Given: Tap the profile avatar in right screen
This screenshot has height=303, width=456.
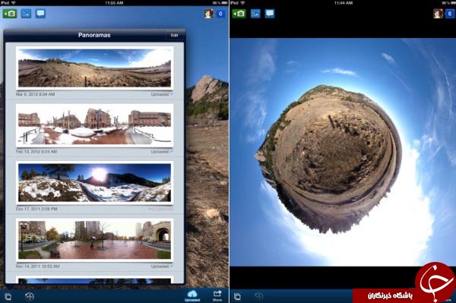Looking at the screenshot, I should (439, 14).
